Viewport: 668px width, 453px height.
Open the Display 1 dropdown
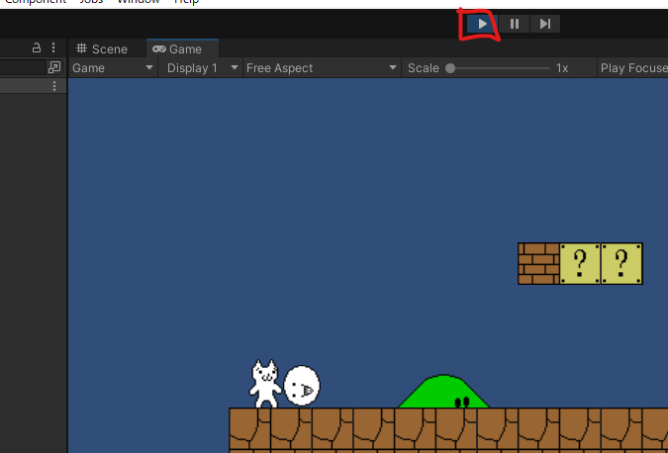coord(201,68)
